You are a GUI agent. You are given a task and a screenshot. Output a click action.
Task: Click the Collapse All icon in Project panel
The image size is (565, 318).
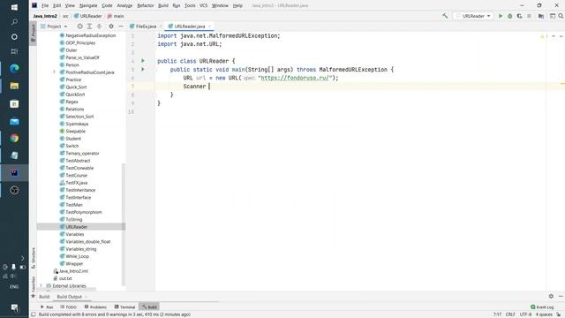[x=99, y=26]
